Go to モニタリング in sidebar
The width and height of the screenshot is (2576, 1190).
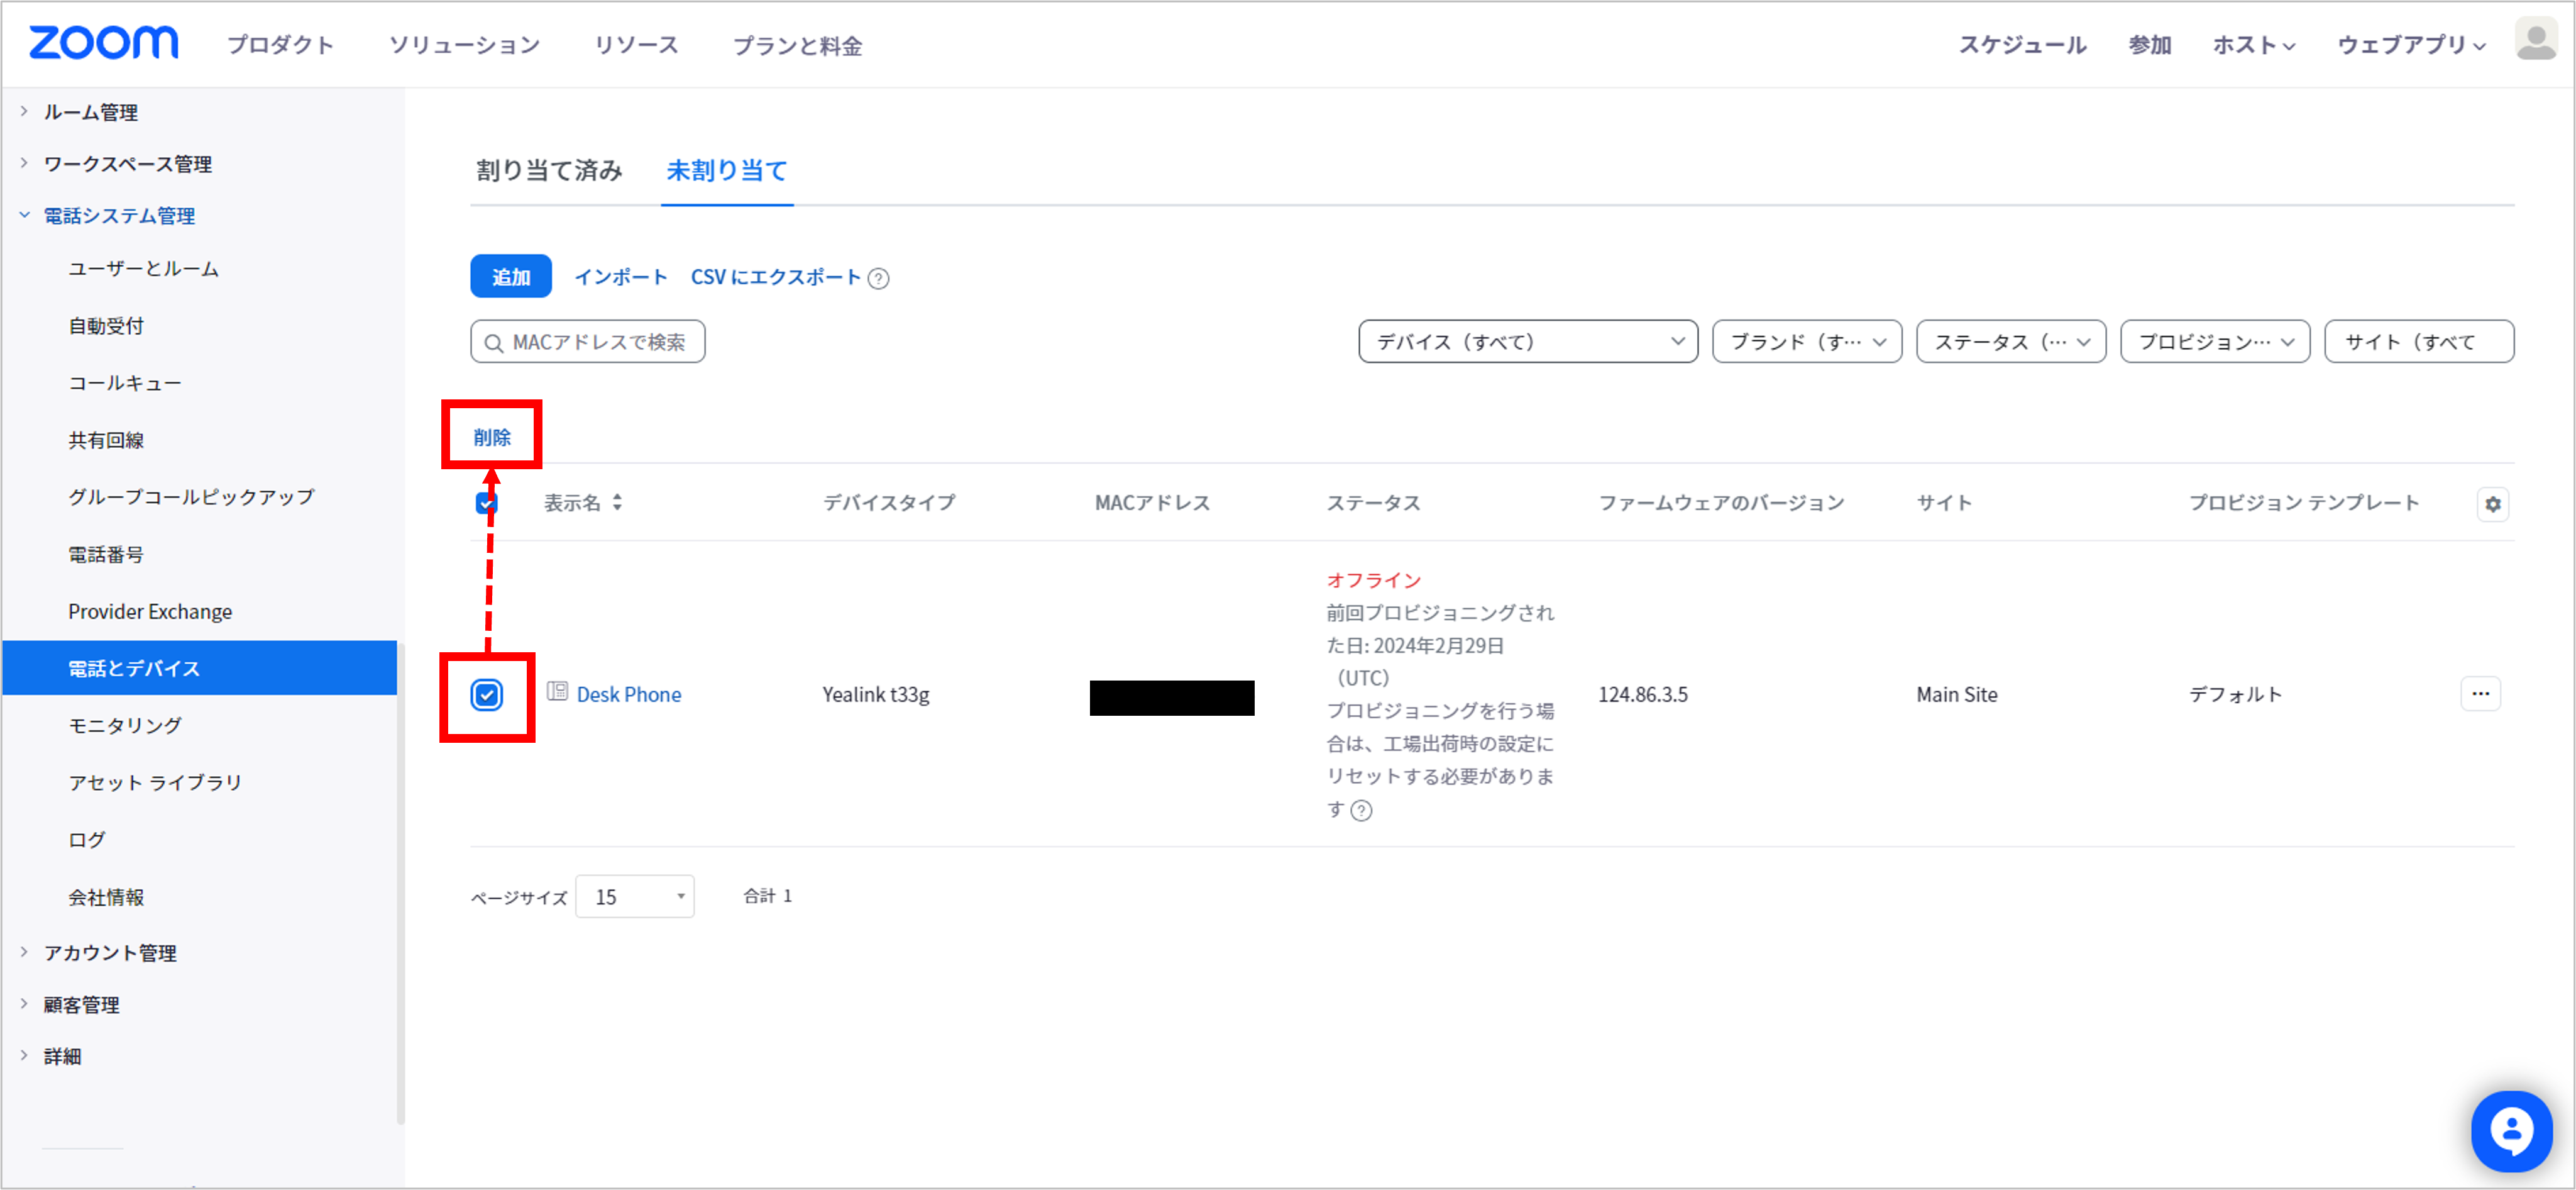pos(125,725)
